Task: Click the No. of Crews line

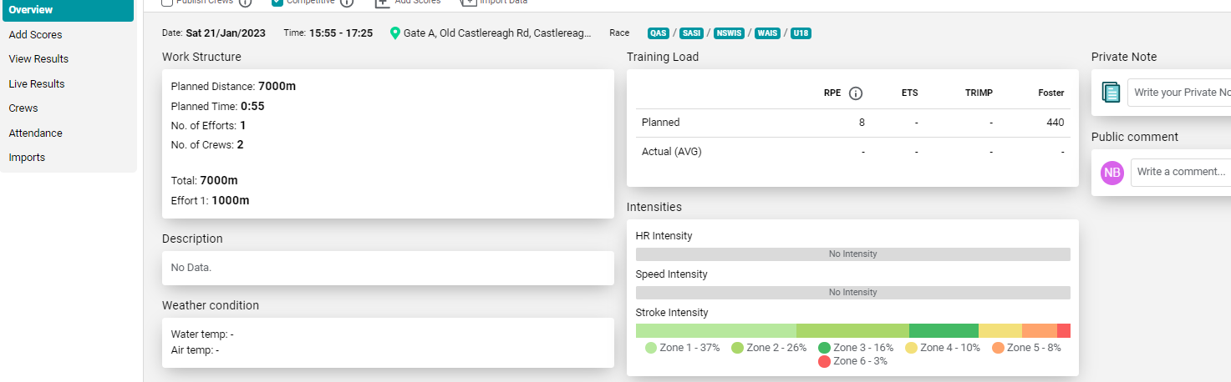Action: coord(207,144)
